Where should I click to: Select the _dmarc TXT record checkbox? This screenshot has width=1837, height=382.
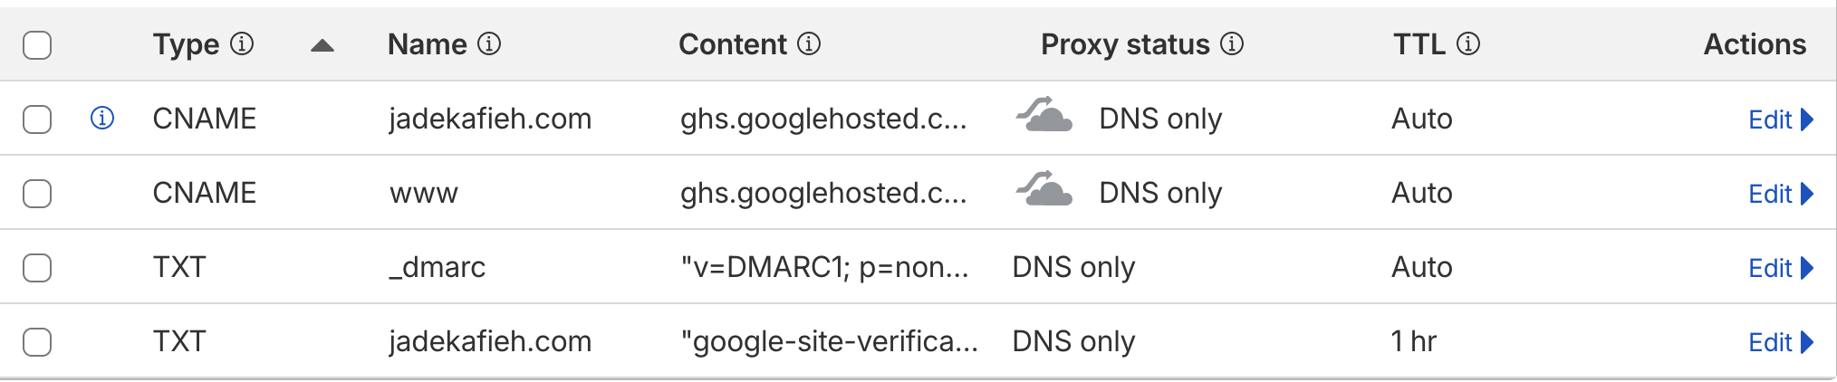tap(37, 267)
